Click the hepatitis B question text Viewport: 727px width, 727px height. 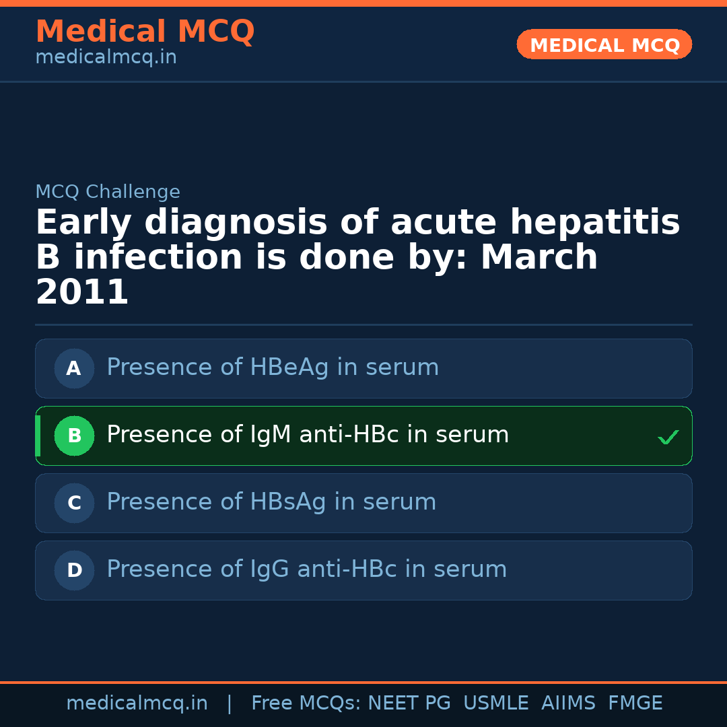click(357, 258)
